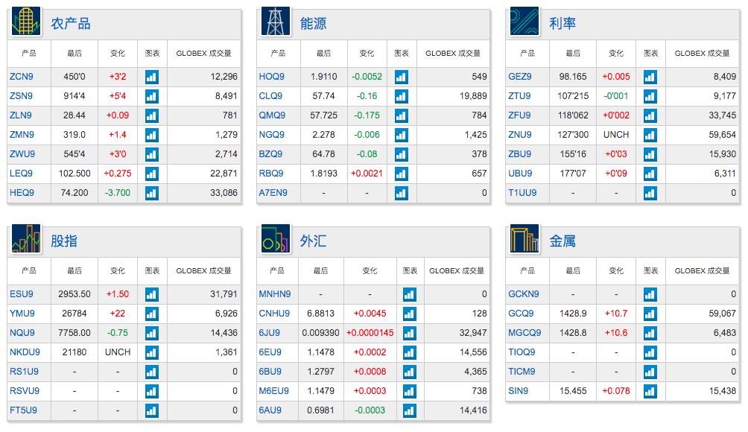This screenshot has width=748, height=432.
Task: Click the 金属 metals category icon
Action: (524, 238)
